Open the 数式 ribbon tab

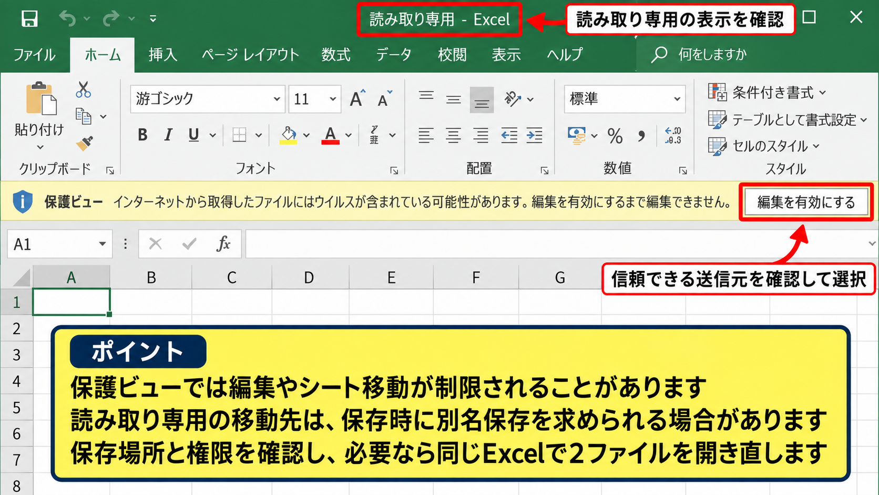(x=336, y=55)
